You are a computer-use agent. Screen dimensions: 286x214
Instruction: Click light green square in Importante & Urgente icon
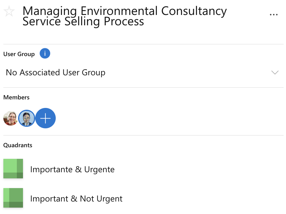tap(10, 165)
